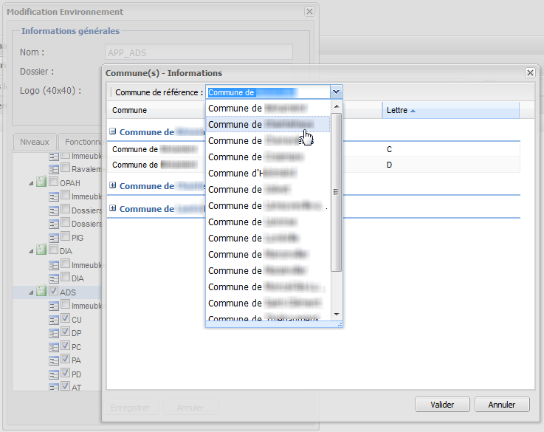Click Annuler in the Commune(s) dialog
This screenshot has height=432, width=544.
502,405
